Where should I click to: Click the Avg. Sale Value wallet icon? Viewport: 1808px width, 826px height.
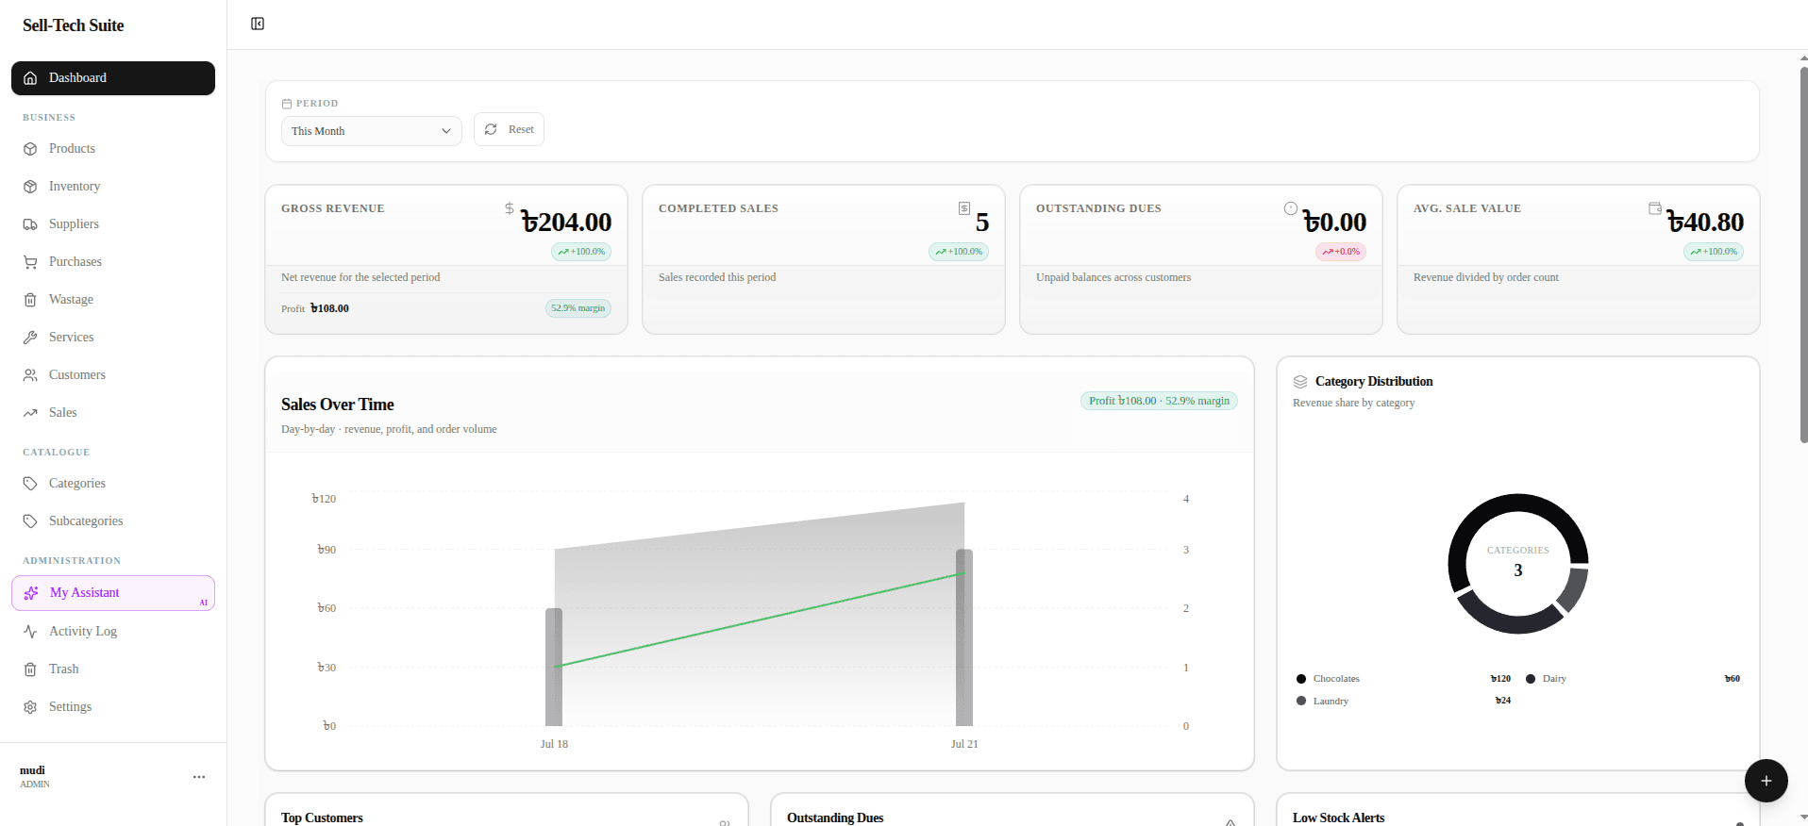1655,208
